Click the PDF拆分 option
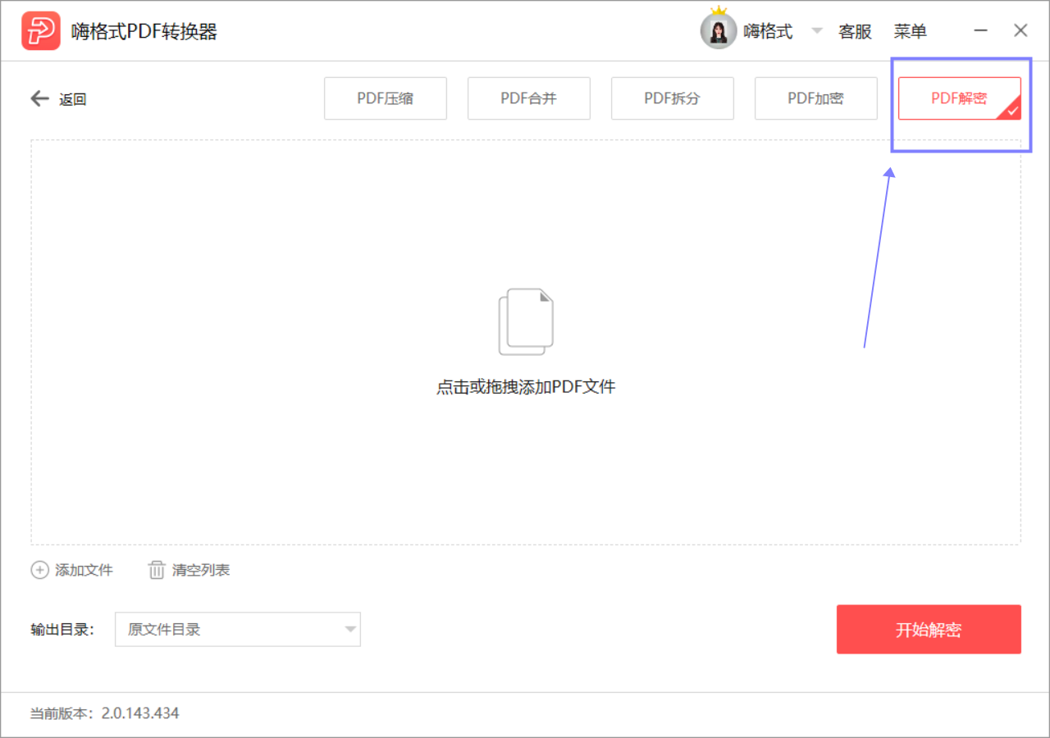Screen dimensions: 1050x738 click(x=672, y=98)
